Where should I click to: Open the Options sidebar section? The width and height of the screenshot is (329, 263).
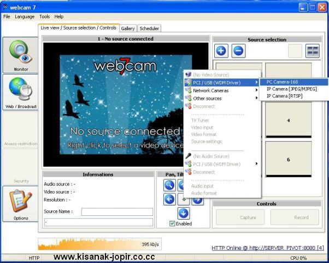pos(20,204)
